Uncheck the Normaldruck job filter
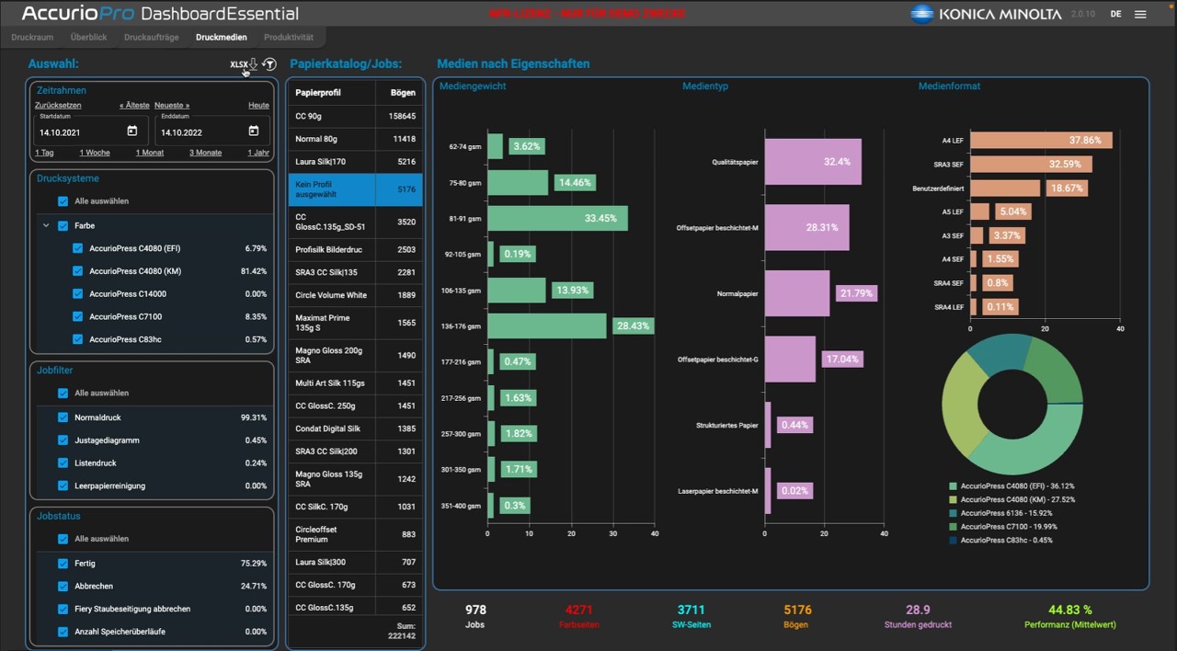1177x651 pixels. (x=63, y=417)
